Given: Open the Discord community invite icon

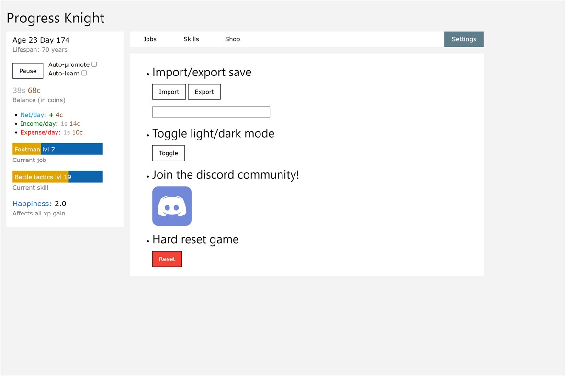Looking at the screenshot, I should (171, 206).
